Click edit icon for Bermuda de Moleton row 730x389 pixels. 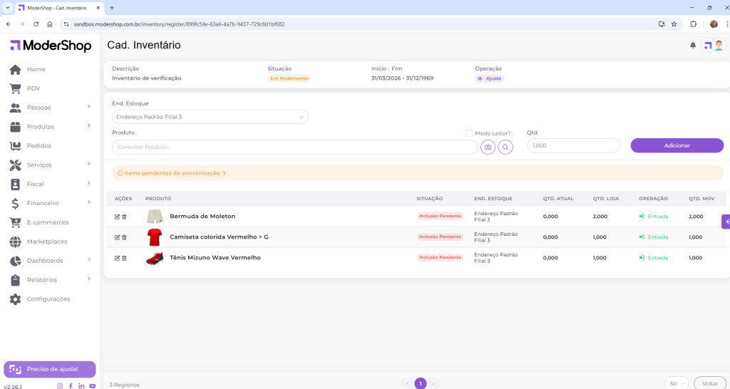tap(118, 217)
